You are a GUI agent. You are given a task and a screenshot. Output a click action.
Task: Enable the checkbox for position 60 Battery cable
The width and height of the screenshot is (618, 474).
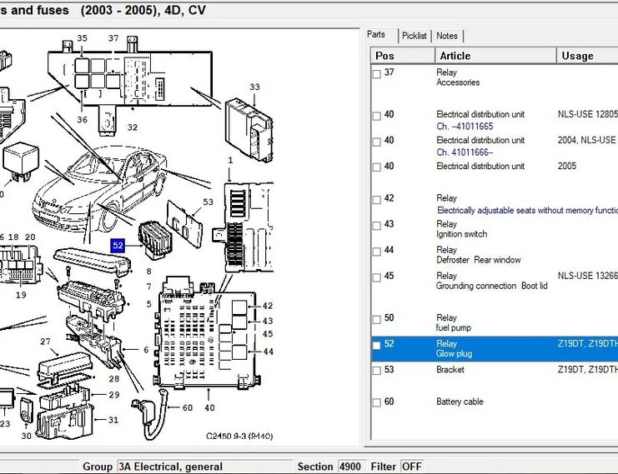click(377, 402)
